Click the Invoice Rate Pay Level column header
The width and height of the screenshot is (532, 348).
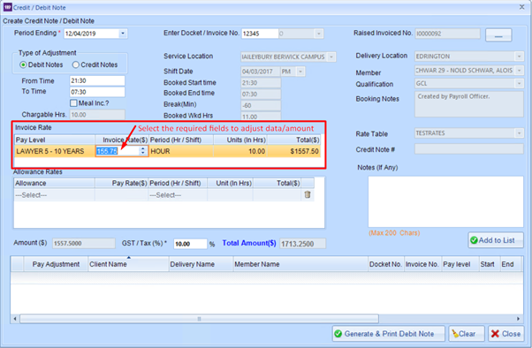click(55, 140)
